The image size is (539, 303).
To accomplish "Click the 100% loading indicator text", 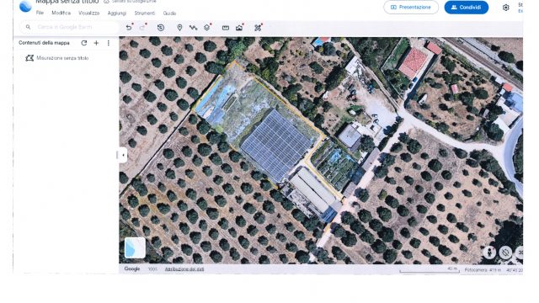I will 152,269.
